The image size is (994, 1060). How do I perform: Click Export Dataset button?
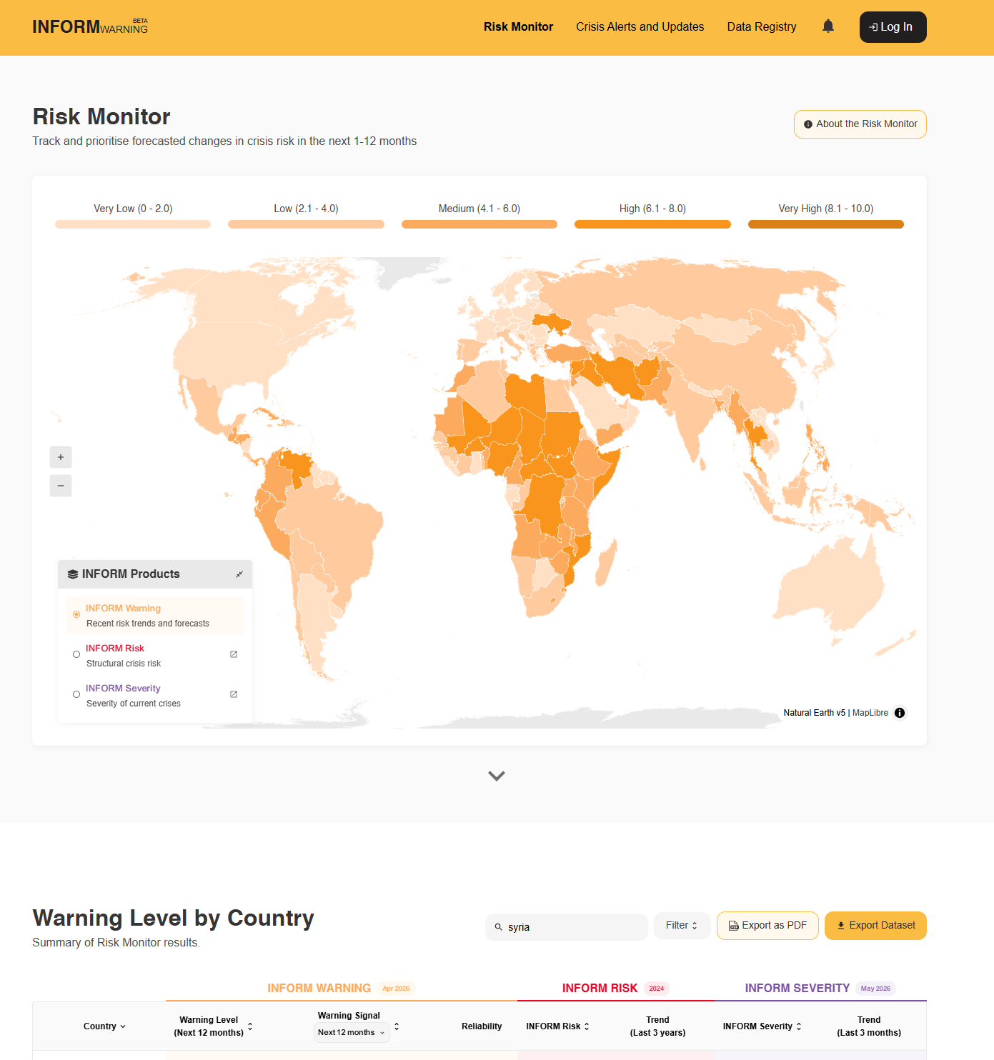(875, 926)
